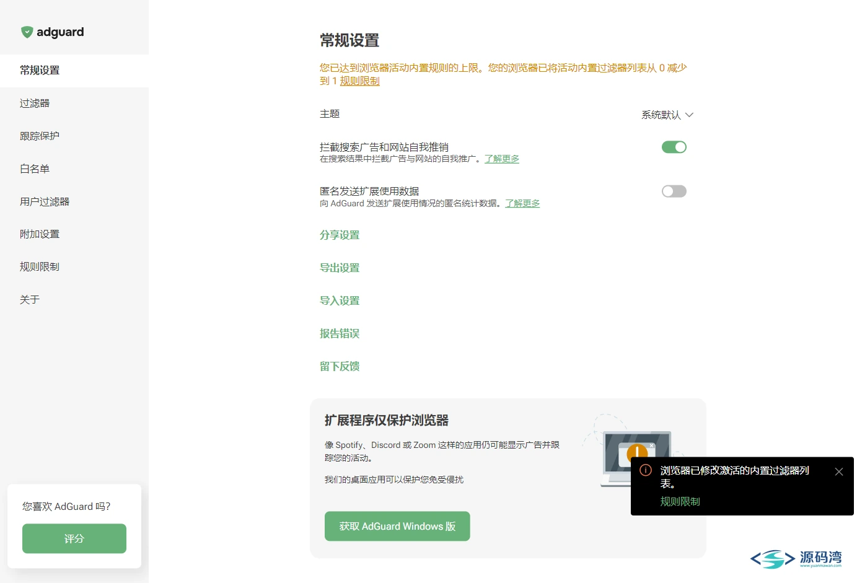The width and height of the screenshot is (857, 583).
Task: Click 我们的桌面应用可以保护您免受侵扰 text
Action: pyautogui.click(x=394, y=480)
